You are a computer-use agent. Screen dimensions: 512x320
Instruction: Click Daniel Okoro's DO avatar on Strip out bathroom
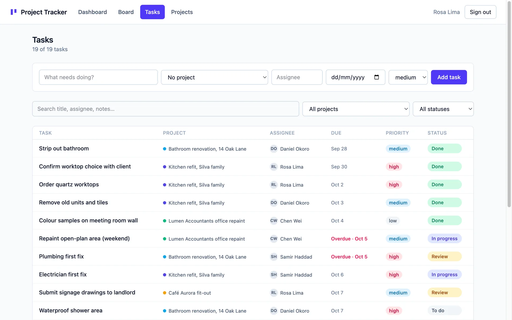click(274, 149)
